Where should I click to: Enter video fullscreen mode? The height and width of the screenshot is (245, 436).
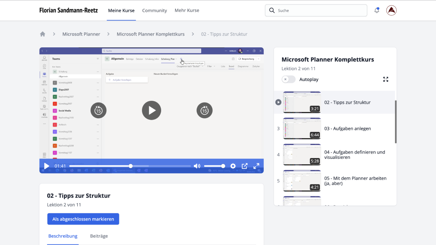[256, 166]
